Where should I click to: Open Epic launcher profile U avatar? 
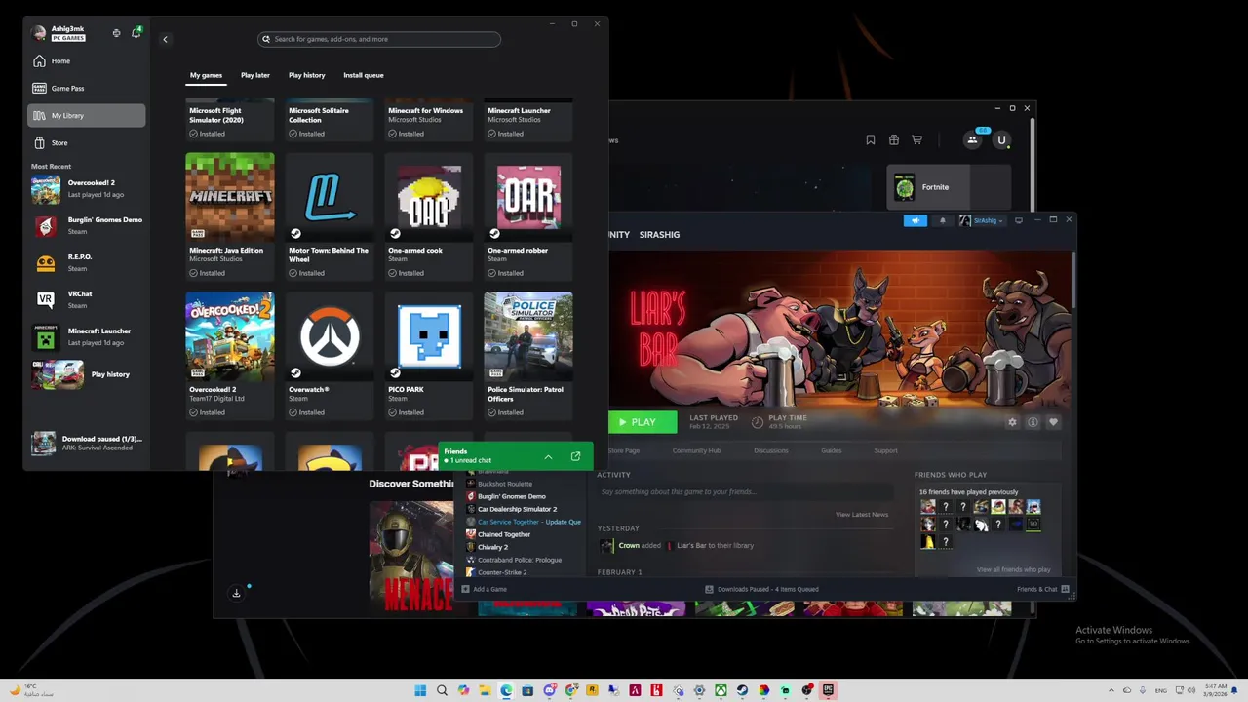[1001, 140]
